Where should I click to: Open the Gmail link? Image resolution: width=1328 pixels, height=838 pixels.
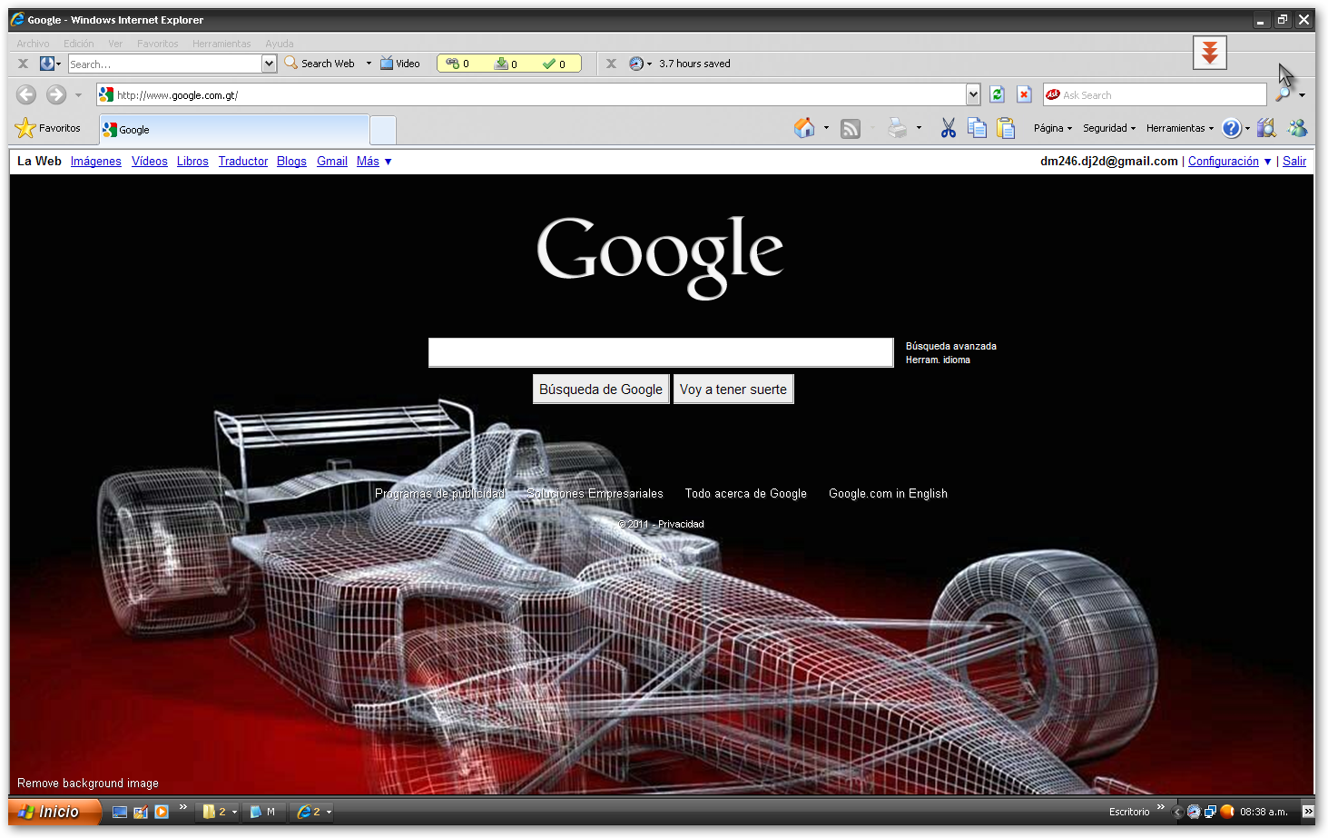tap(332, 162)
